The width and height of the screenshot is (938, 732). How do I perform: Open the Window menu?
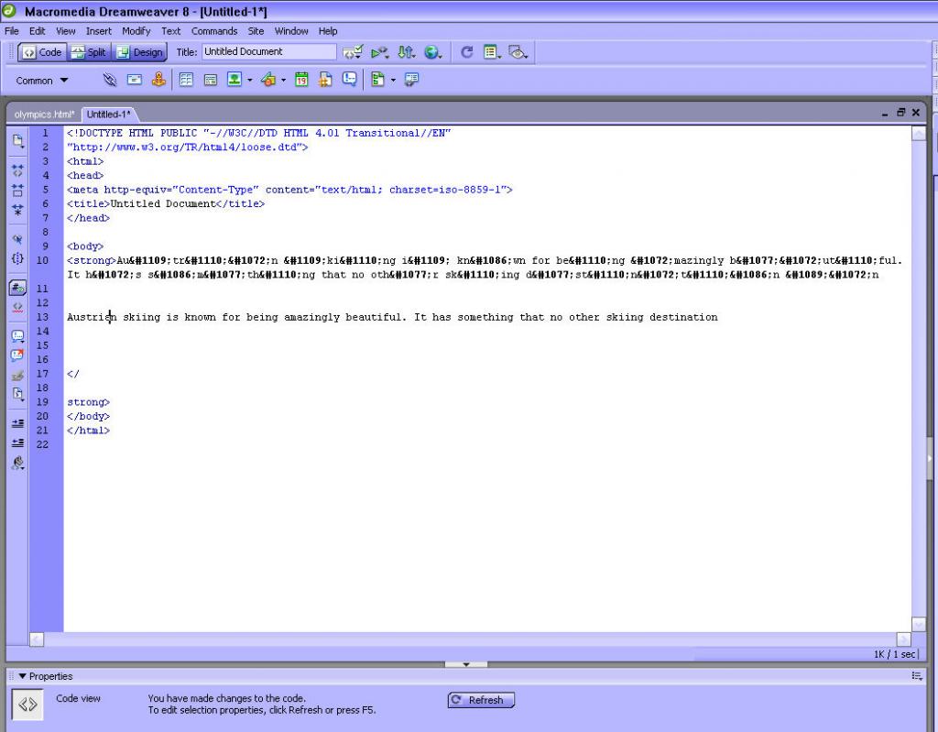point(291,31)
